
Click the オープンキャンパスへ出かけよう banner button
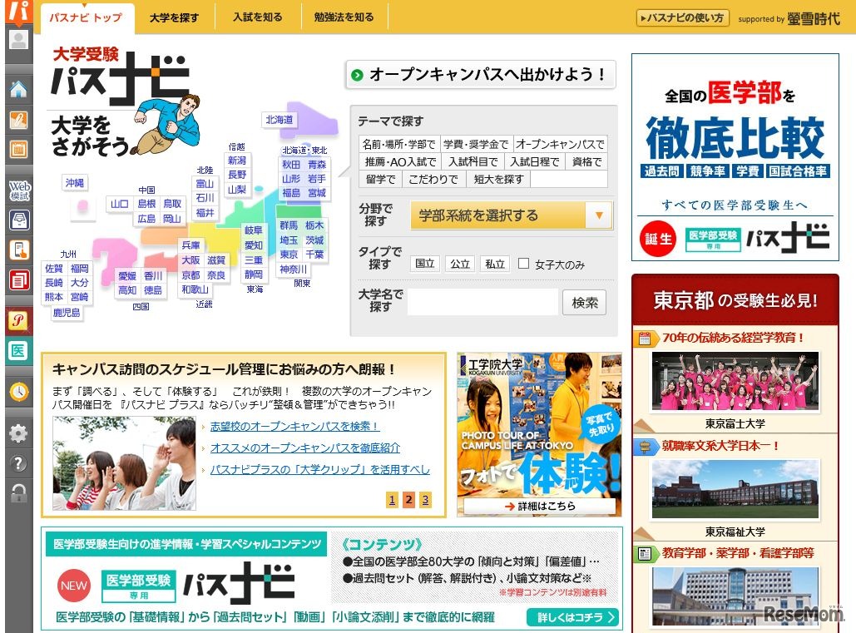481,75
